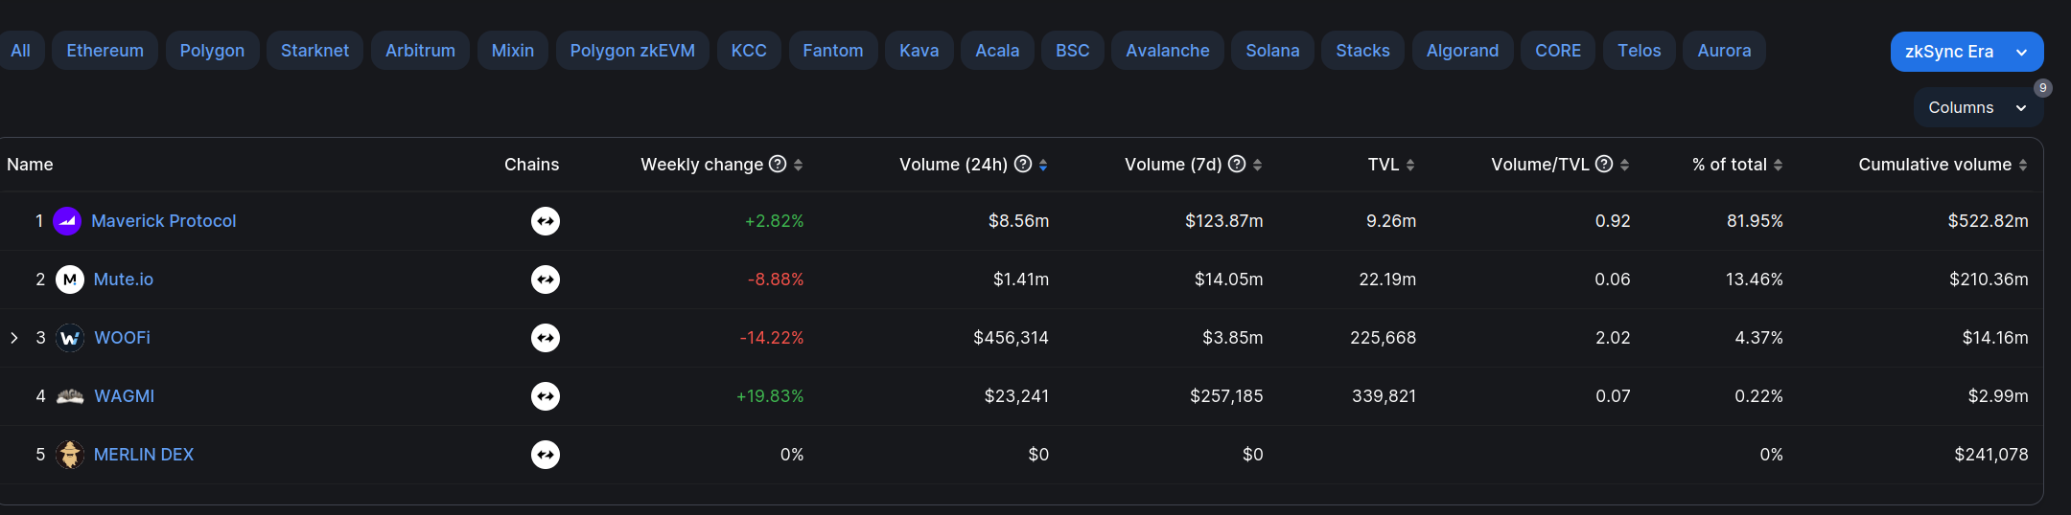Select the Avalanche chain tab

point(1168,51)
